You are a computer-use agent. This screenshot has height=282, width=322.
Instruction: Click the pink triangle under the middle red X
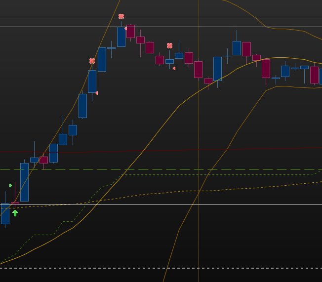click(x=174, y=68)
